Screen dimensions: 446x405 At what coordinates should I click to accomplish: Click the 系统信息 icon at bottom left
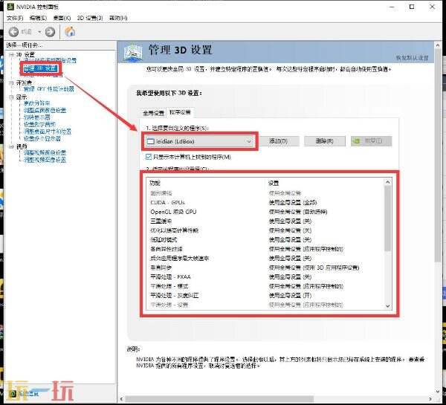(x=13, y=394)
